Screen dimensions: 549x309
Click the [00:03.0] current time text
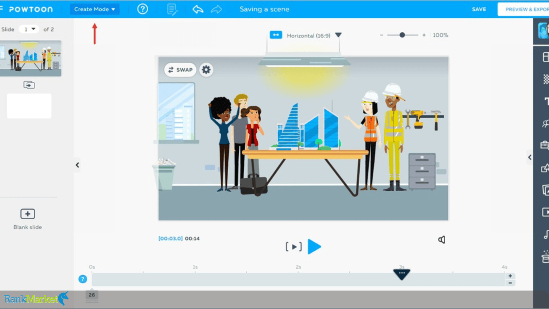click(170, 239)
